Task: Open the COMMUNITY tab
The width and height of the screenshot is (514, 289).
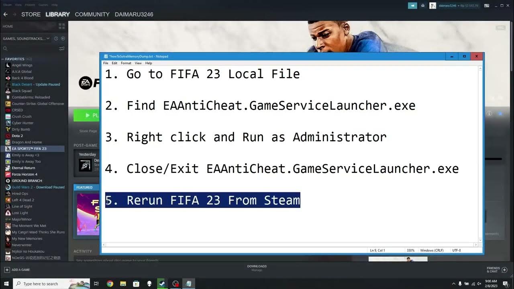Action: 92,14
